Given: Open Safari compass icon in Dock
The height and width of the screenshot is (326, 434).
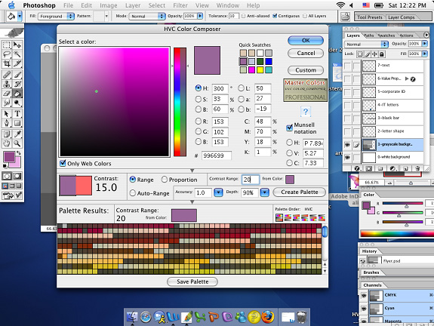Looking at the screenshot, I should click(x=146, y=317).
